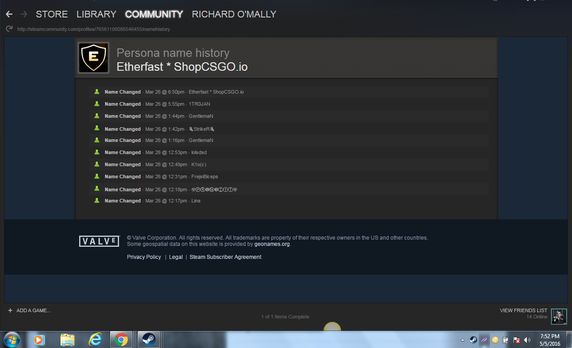Open the Steam Subscriber Agreement link
The height and width of the screenshot is (348, 572).
pos(225,257)
